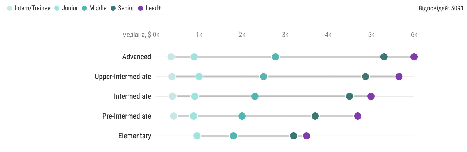Hide the Senior legend series
Viewport: 467px width, 152px height.
click(x=122, y=8)
